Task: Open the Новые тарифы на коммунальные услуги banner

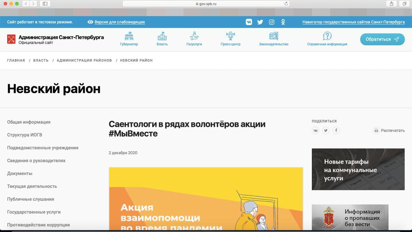Action: pos(358,169)
